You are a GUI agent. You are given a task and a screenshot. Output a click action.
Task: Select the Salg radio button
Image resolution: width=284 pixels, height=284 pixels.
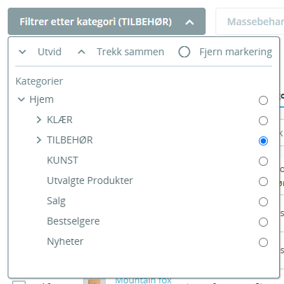pyautogui.click(x=263, y=202)
